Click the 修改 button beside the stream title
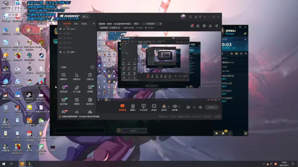This screenshot has height=167, width=298. [x=136, y=24]
